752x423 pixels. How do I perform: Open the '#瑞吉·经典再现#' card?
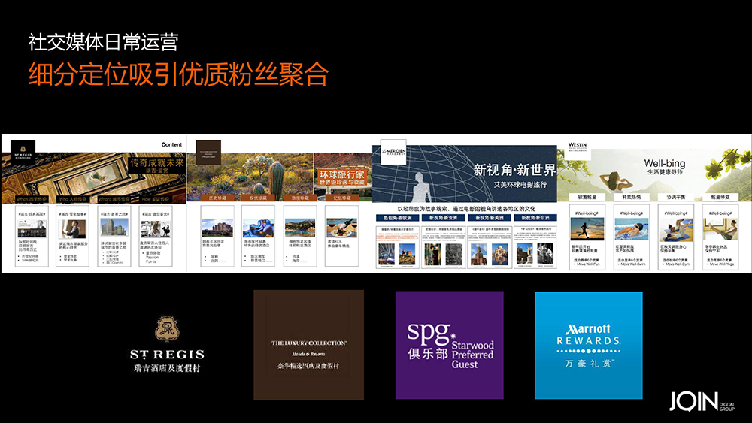[32, 237]
